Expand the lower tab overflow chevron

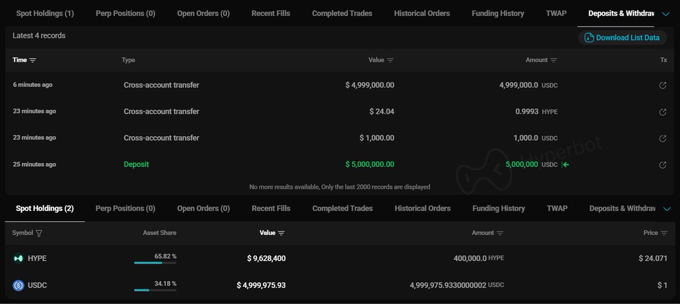(666, 209)
